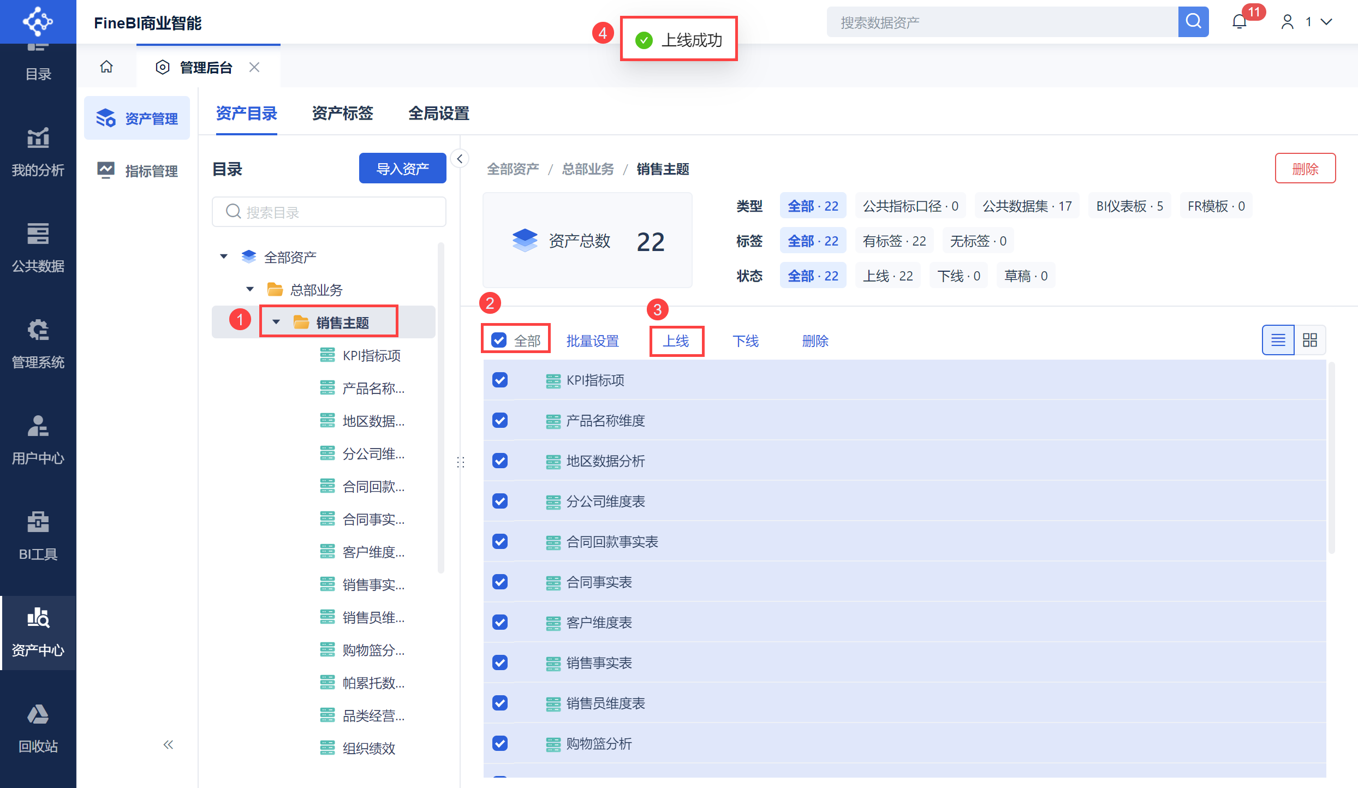The width and height of the screenshot is (1358, 788).
Task: Switch to the 资产标签 tab
Action: pyautogui.click(x=342, y=114)
